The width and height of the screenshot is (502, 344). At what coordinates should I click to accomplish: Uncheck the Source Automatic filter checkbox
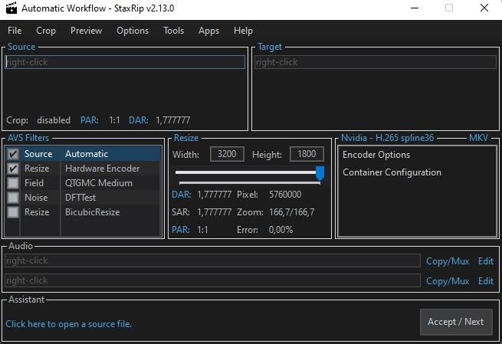click(13, 154)
